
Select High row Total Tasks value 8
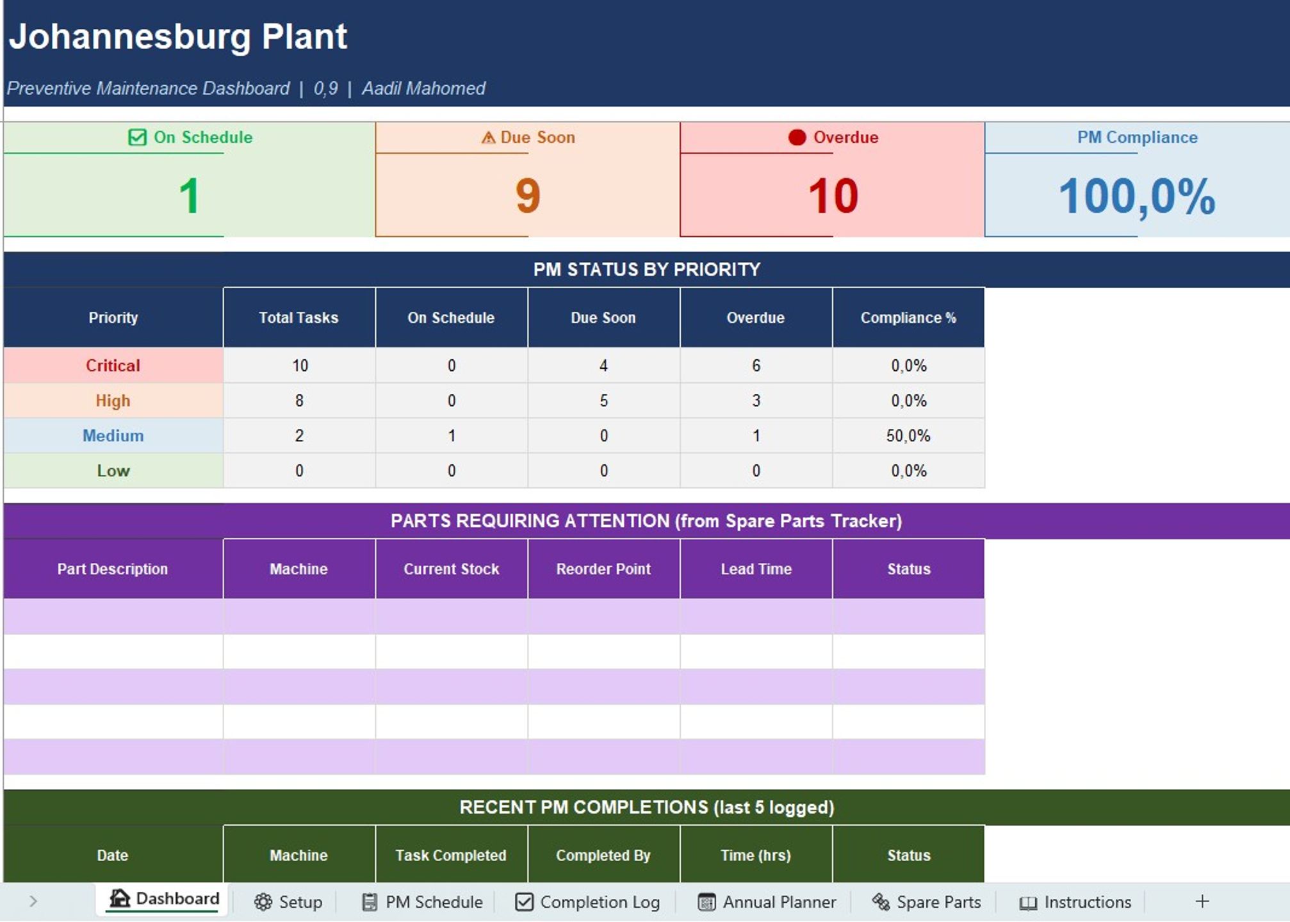(299, 401)
